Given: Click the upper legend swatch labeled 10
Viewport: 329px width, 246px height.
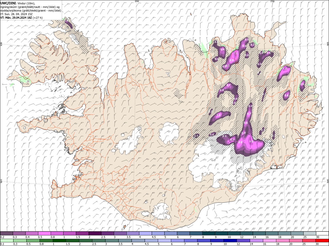Looking at the screenshot, I should click(x=234, y=233).
